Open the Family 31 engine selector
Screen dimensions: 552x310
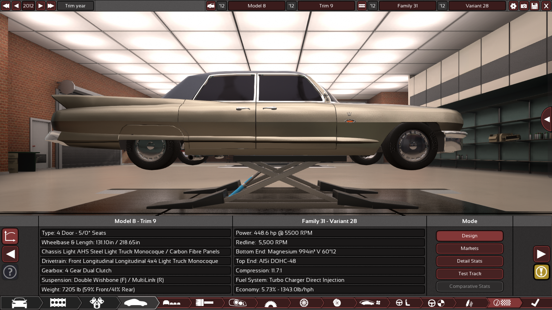click(x=407, y=6)
